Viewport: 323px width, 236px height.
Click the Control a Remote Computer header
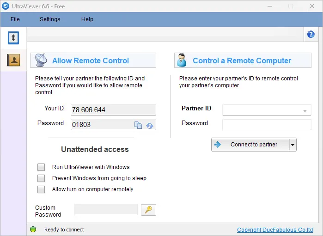coord(243,61)
